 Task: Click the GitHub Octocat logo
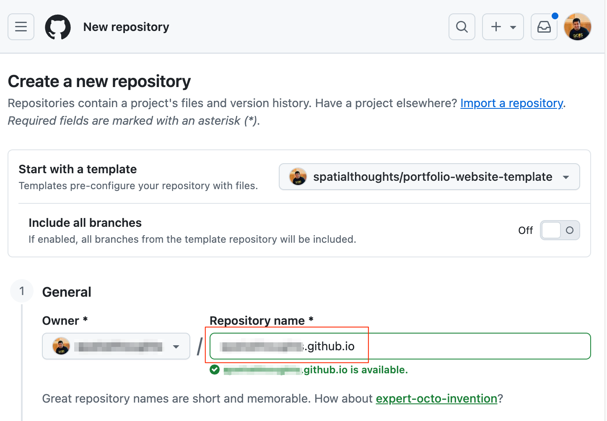[58, 27]
